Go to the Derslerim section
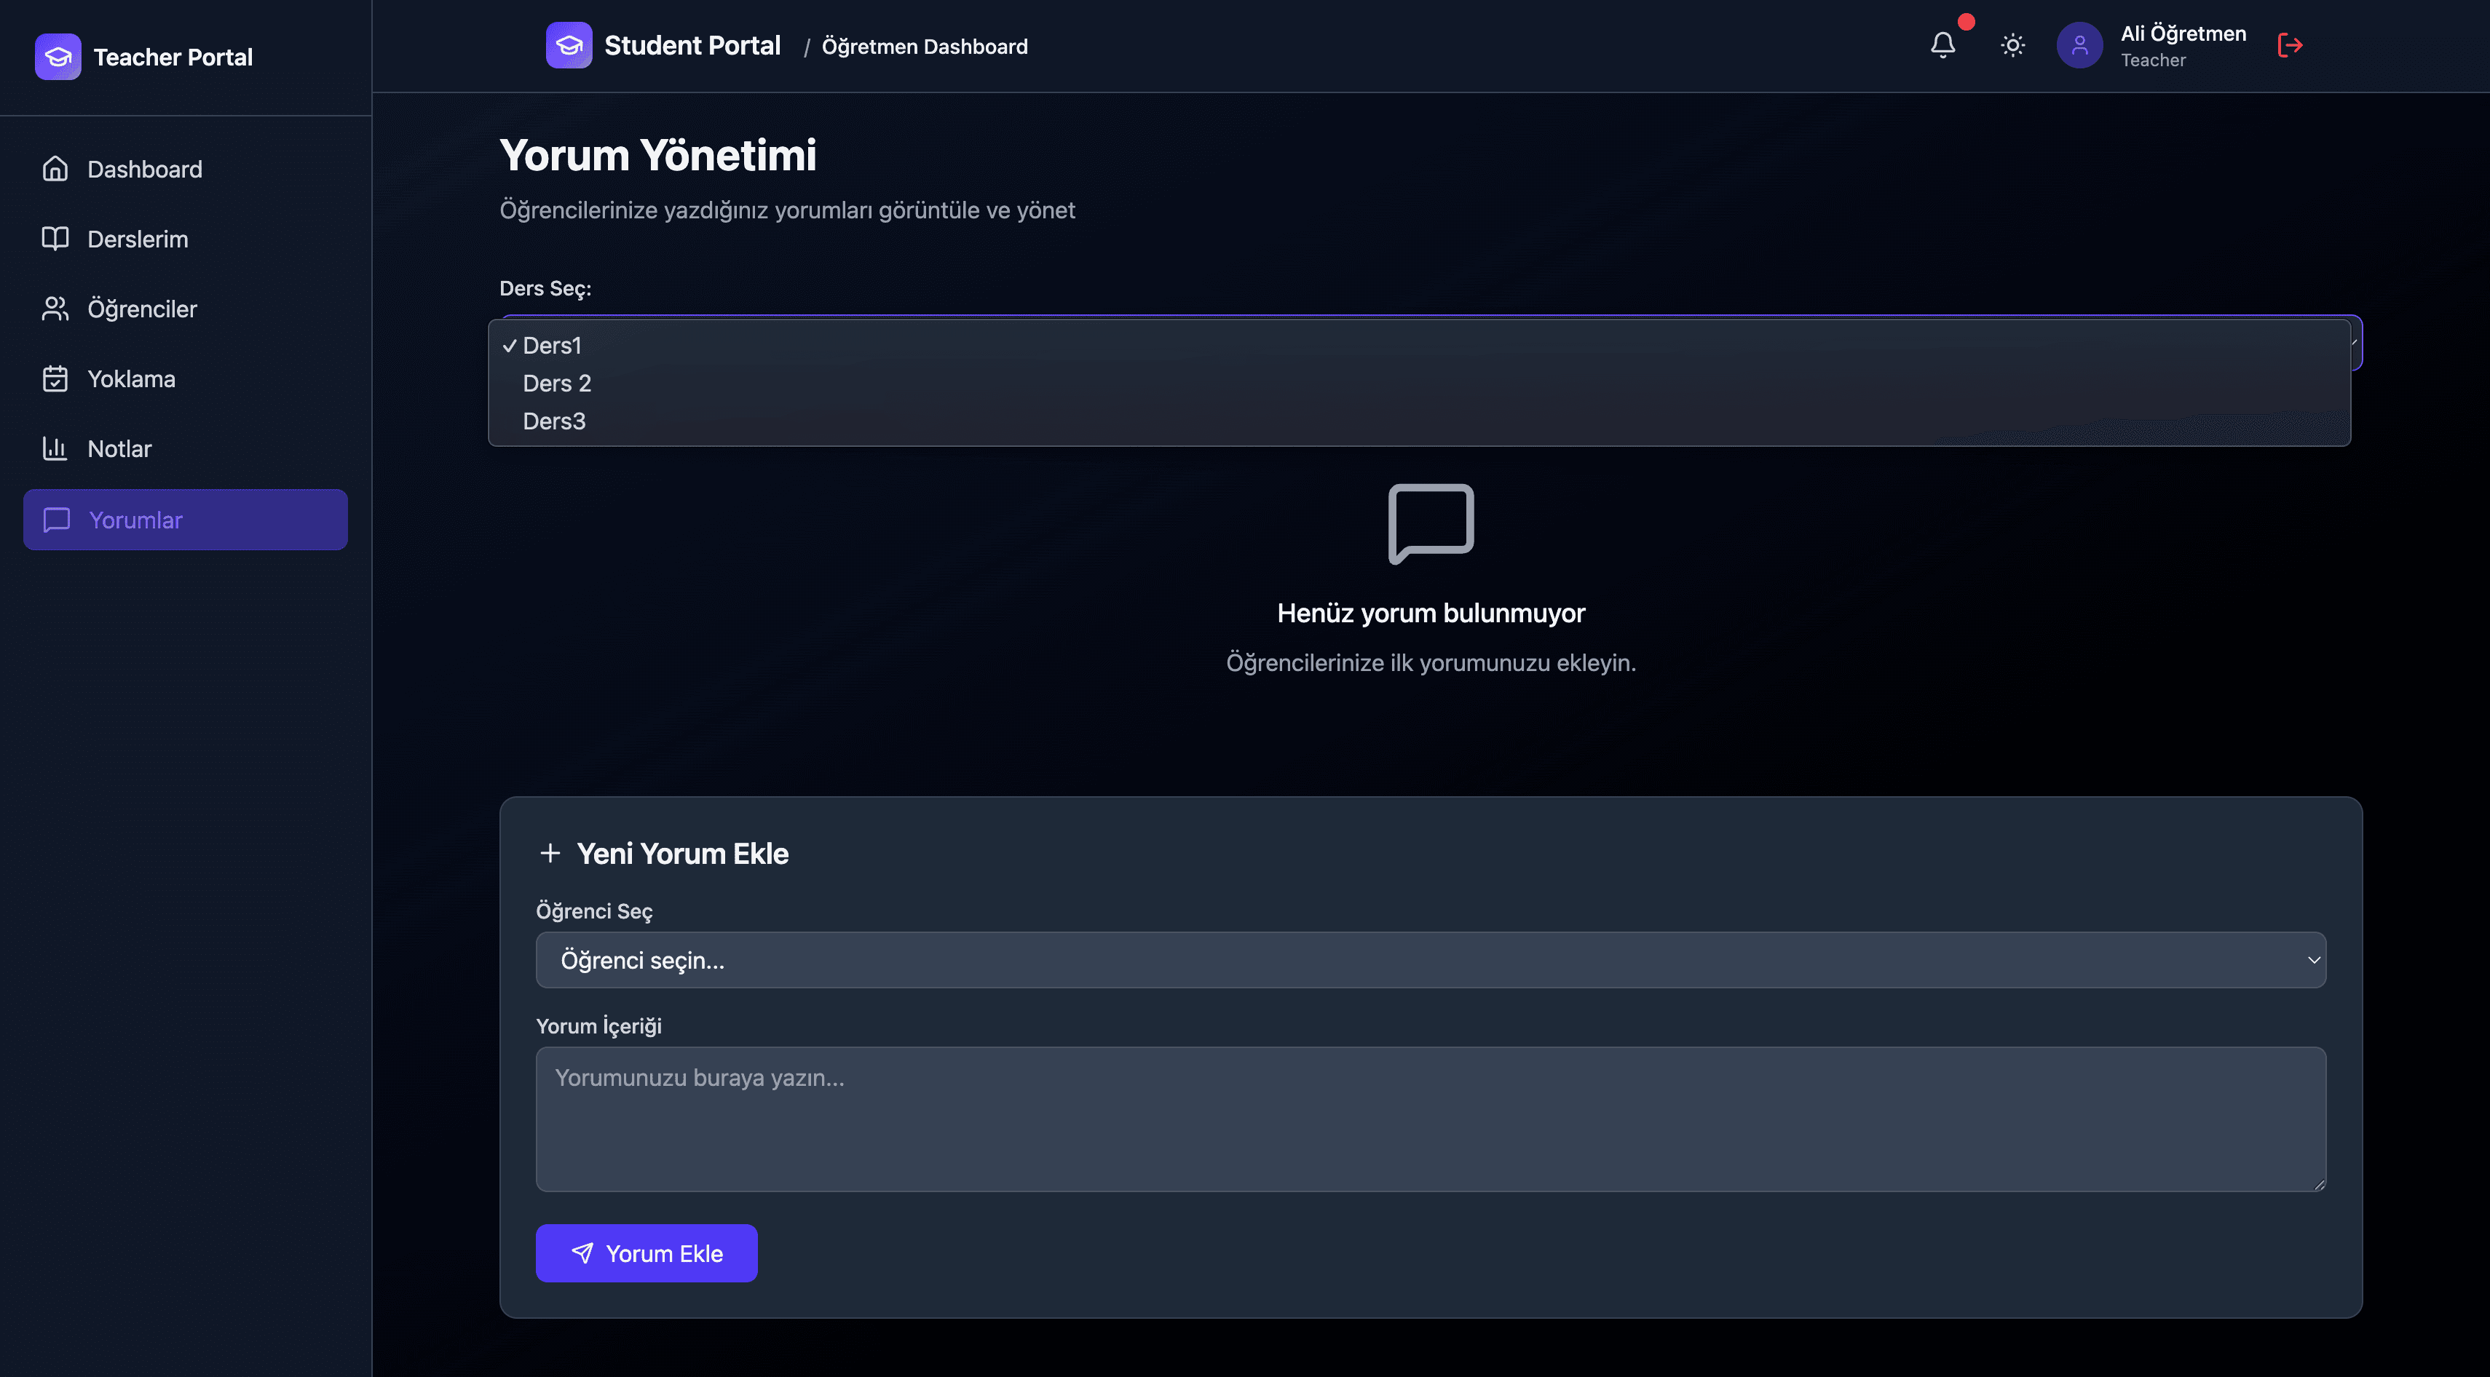This screenshot has height=1377, width=2490. (x=138, y=239)
